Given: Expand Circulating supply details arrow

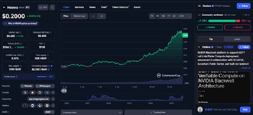Looking at the screenshot, I should (52, 69).
